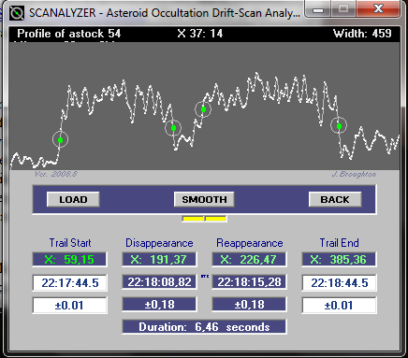Image resolution: width=408 pixels, height=358 pixels.
Task: Click the right yellow smoothing indicator
Action: pyautogui.click(x=216, y=219)
